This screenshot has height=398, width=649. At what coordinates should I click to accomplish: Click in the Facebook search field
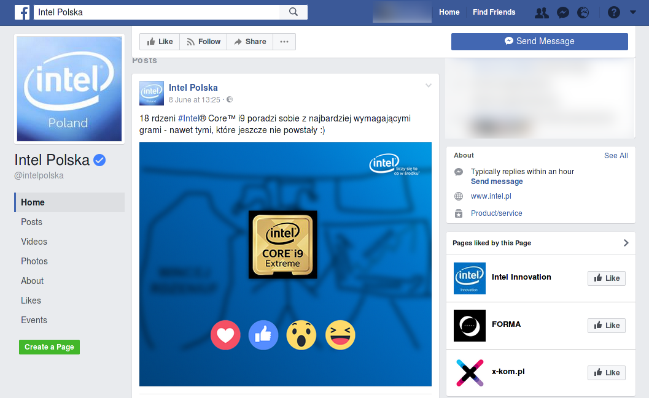[157, 12]
